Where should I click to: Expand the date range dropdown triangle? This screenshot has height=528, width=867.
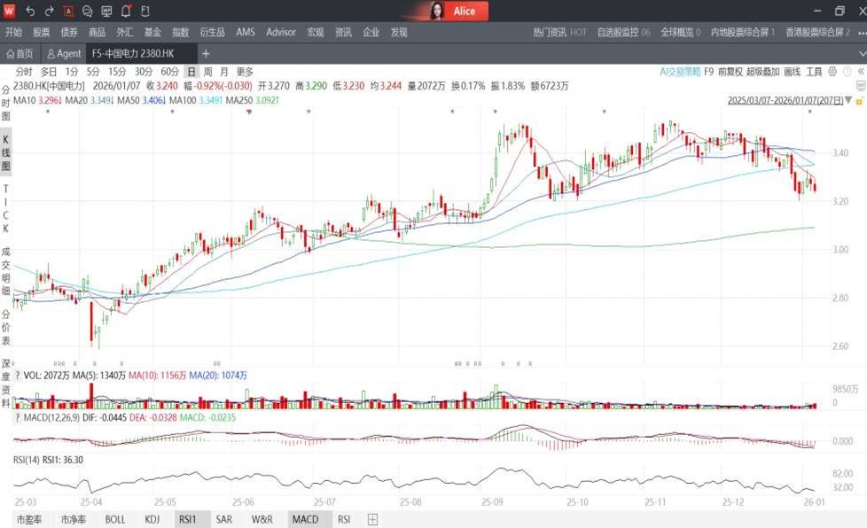[x=848, y=101]
